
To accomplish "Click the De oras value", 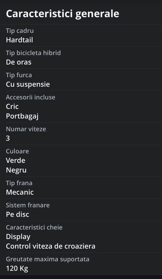I will point(19,62).
